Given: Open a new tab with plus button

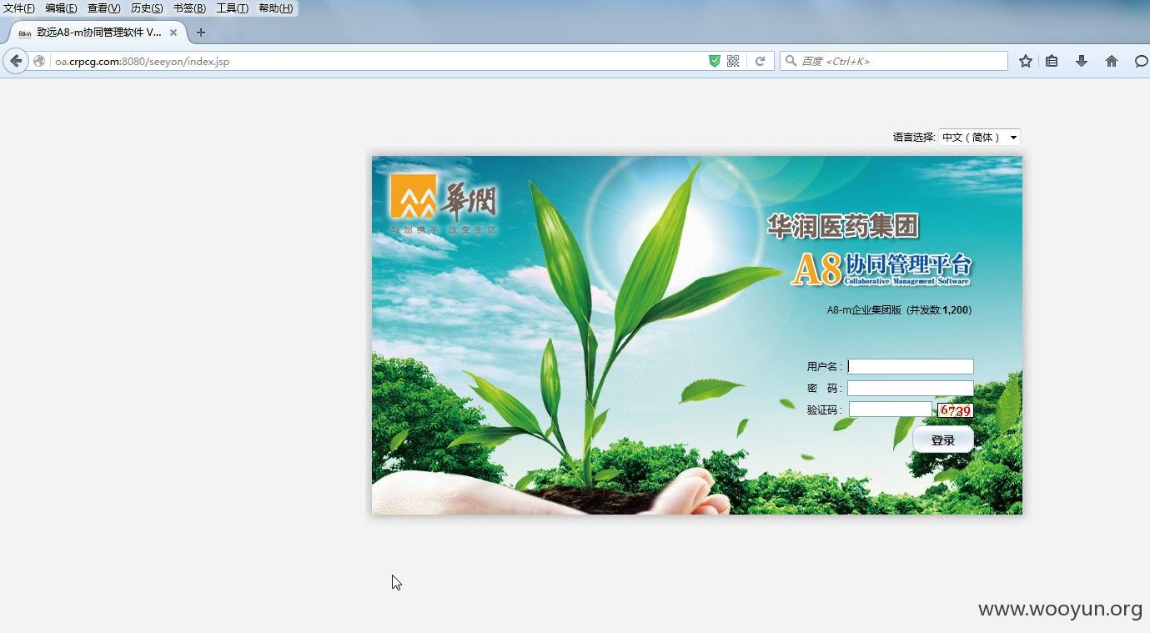Looking at the screenshot, I should tap(200, 33).
